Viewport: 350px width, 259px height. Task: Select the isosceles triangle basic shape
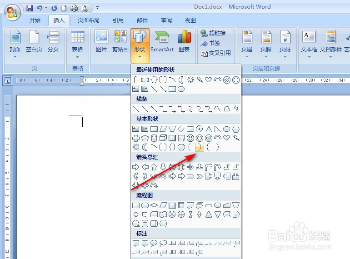209,129
